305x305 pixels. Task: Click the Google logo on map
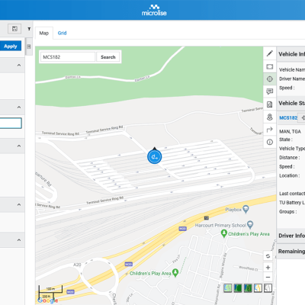pos(48,300)
